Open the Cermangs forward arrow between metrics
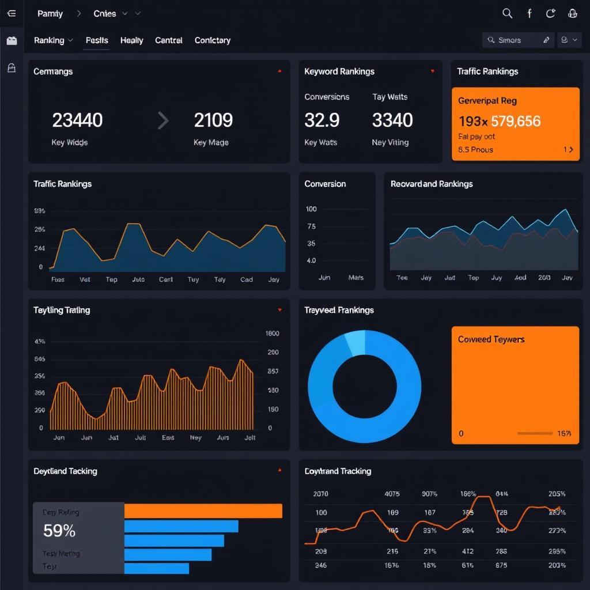The height and width of the screenshot is (590, 590). coord(162,120)
